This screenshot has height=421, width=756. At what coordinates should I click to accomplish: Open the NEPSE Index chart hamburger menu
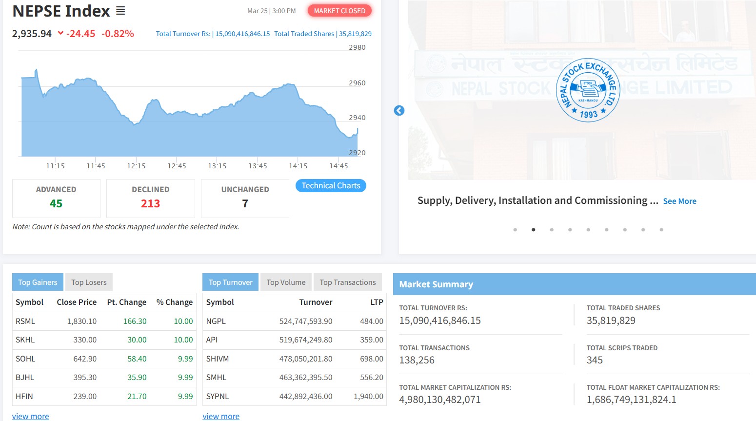[120, 11]
